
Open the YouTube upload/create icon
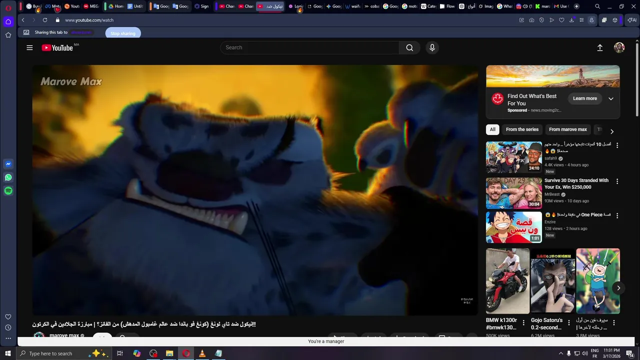(600, 47)
